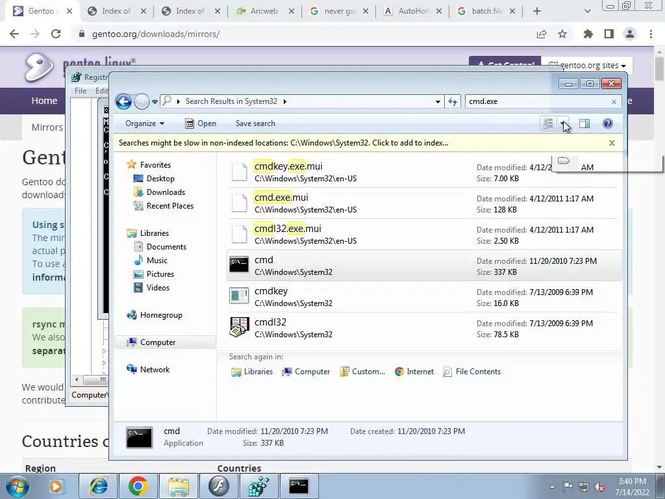Switch to the AutoHotkey tab
The image size is (665, 499).
[413, 11]
